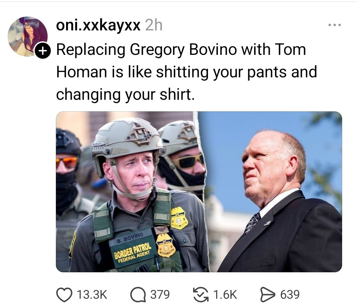Open the right photo of man in suit
357x306 pixels.
[x=274, y=192]
